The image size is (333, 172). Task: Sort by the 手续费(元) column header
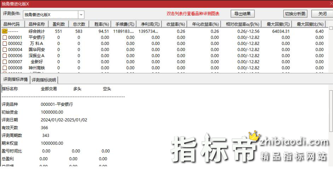(x=124, y=24)
